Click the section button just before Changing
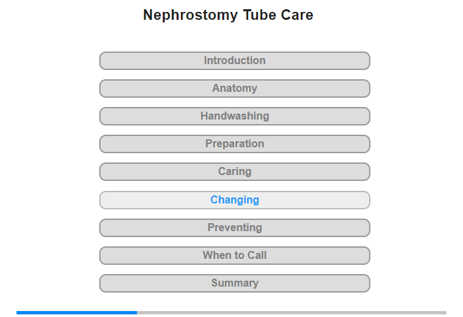This screenshot has width=463, height=317. tap(234, 172)
